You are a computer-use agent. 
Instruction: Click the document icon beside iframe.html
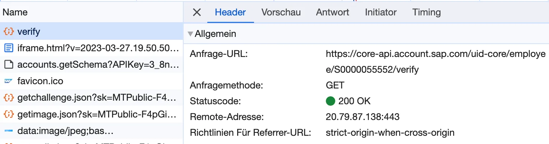(9, 48)
